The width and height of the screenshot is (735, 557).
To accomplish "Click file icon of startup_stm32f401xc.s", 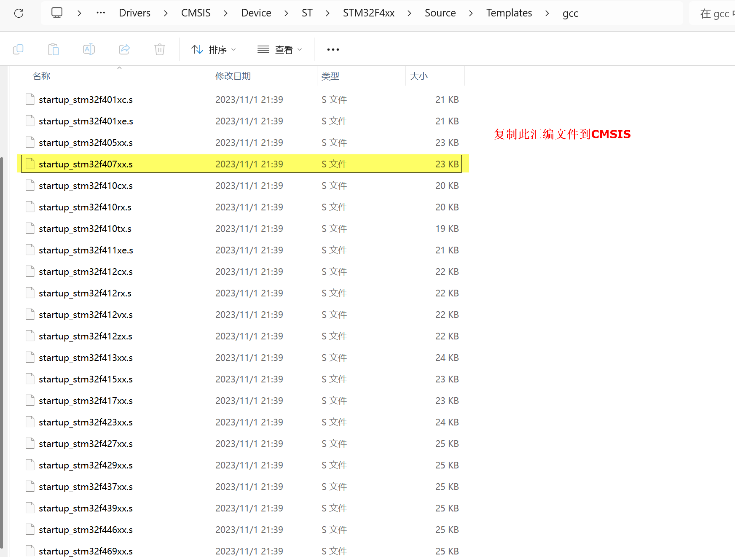I will click(x=30, y=99).
